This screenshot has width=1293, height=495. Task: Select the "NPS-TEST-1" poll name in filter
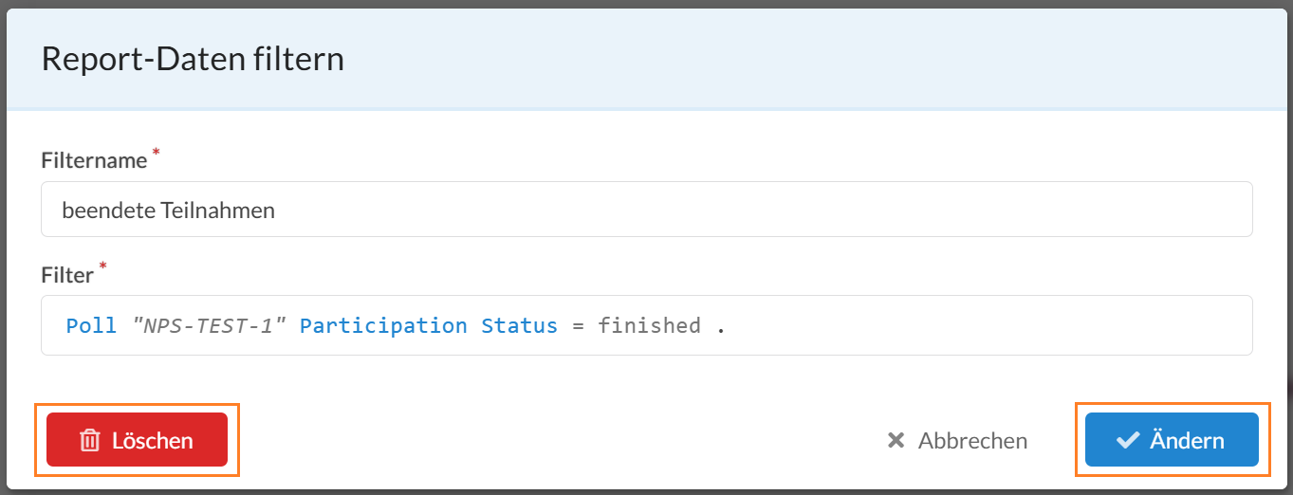pyautogui.click(x=209, y=325)
